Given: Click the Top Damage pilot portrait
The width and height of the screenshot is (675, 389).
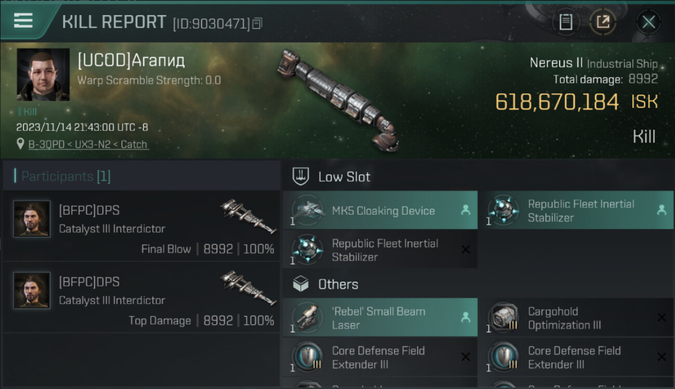Looking at the screenshot, I should [32, 290].
